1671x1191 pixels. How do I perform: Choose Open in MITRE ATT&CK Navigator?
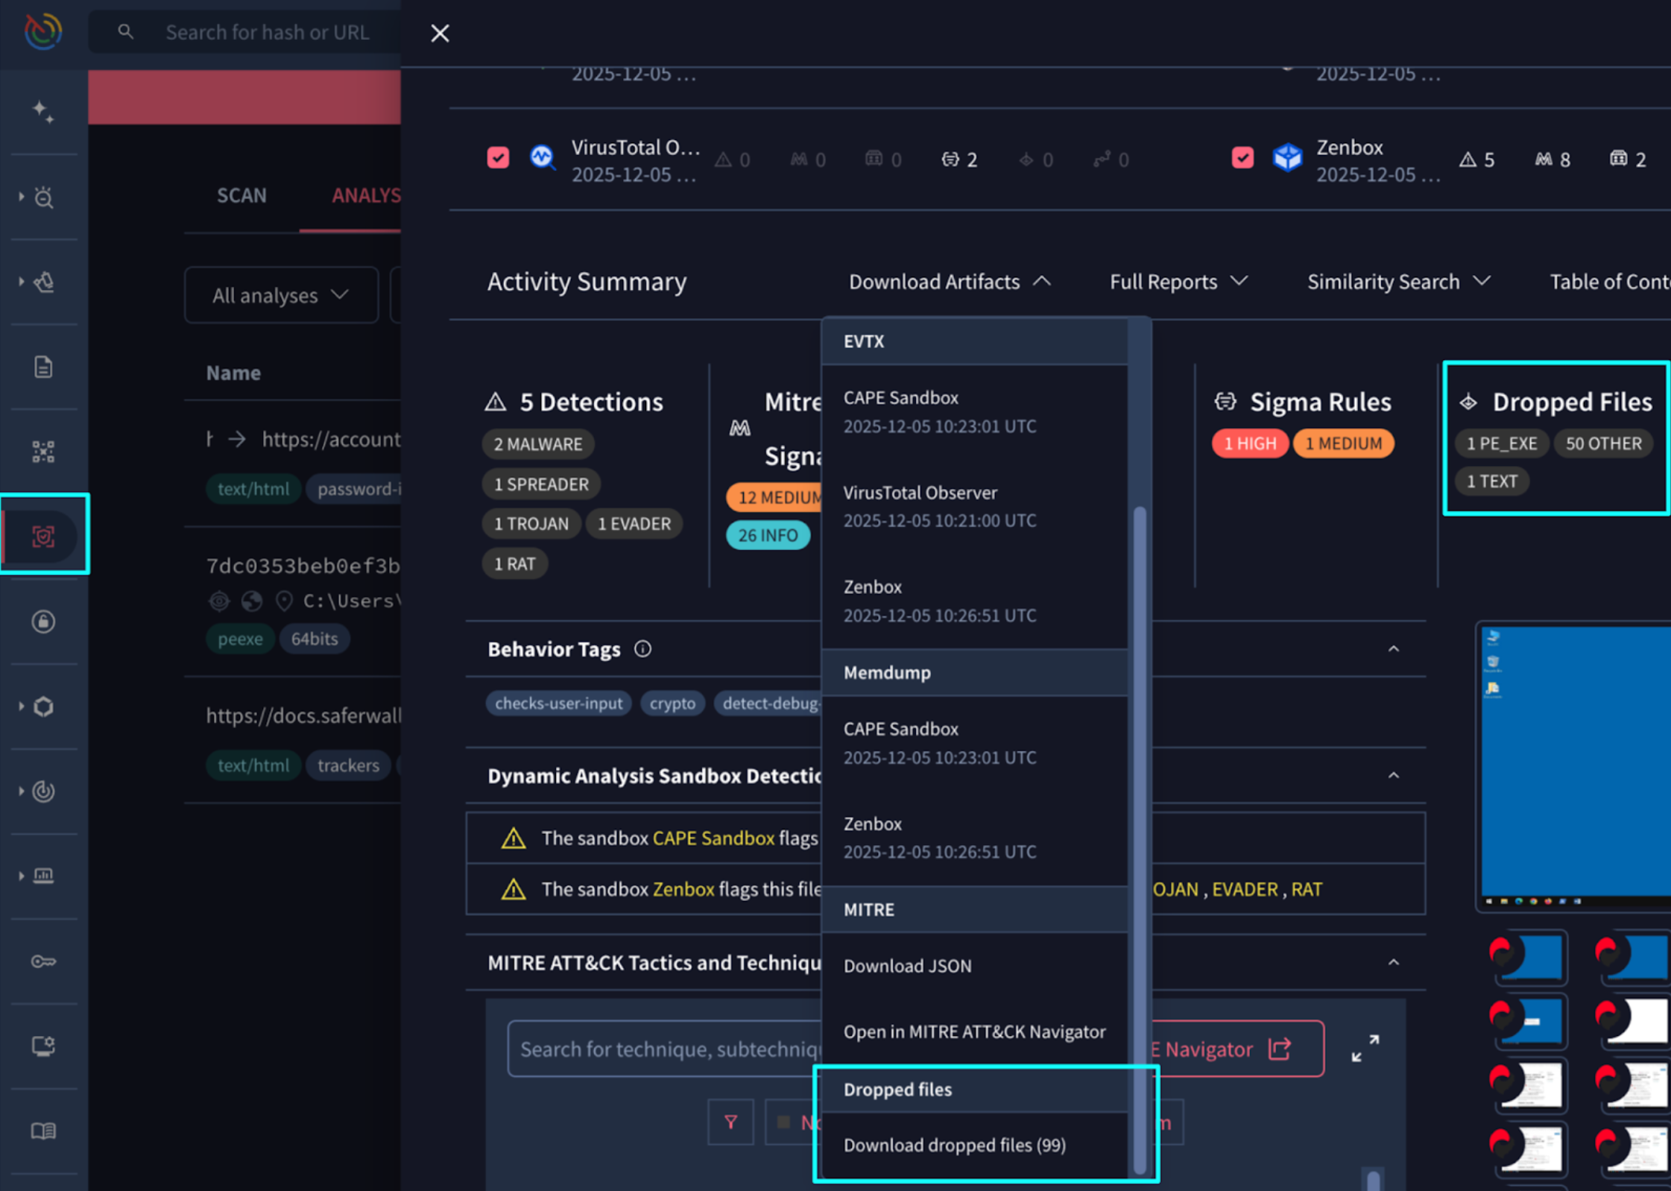point(973,1032)
